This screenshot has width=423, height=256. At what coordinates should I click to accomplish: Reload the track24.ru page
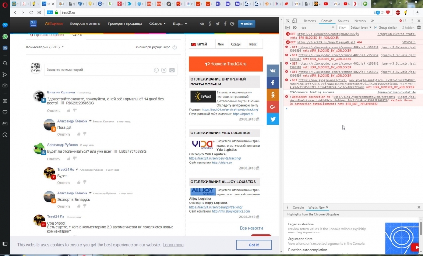click(31, 12)
